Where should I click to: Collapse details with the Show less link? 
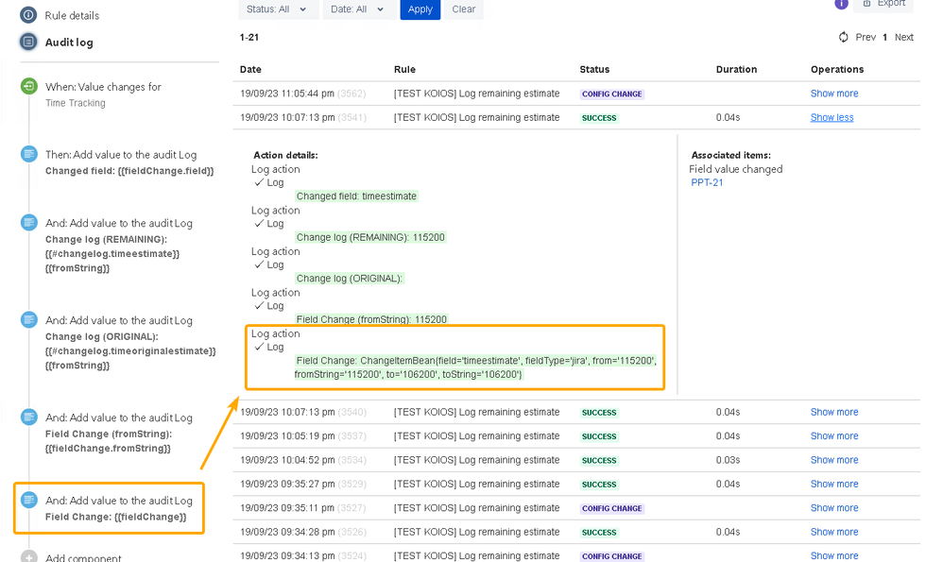click(x=832, y=118)
